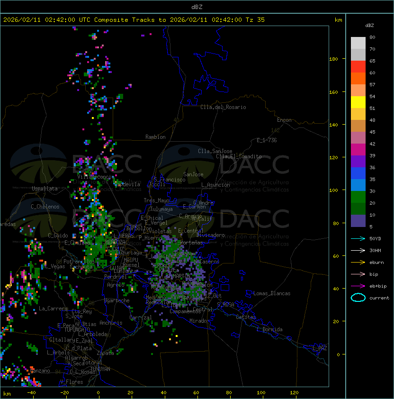The width and height of the screenshot is (394, 399).
Task: Select the red swatch in the dBZ scale
Action: click(x=358, y=67)
